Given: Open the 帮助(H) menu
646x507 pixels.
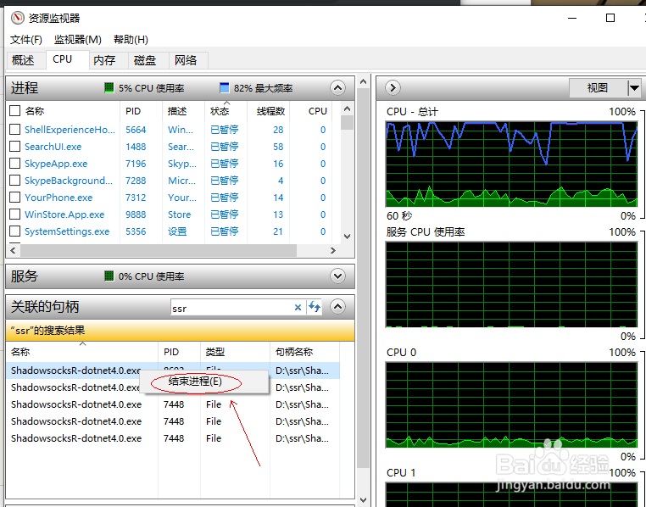Looking at the screenshot, I should point(131,40).
